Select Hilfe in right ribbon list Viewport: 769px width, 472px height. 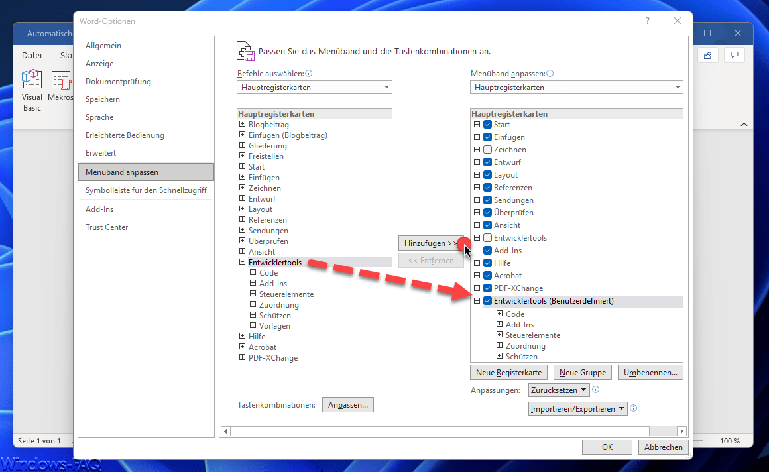pyautogui.click(x=503, y=263)
